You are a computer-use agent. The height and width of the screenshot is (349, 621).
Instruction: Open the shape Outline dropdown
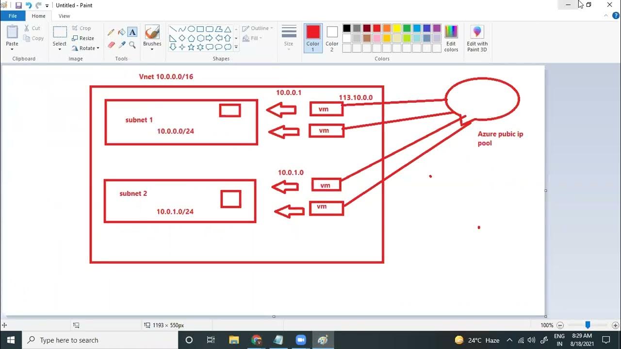pos(258,28)
